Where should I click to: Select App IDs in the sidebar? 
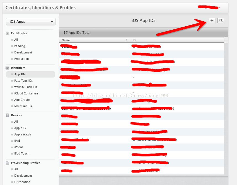[x=30, y=74]
